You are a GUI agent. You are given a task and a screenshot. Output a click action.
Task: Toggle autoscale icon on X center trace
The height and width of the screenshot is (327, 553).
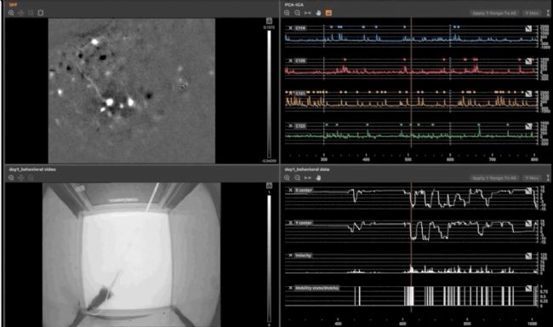pos(528,191)
